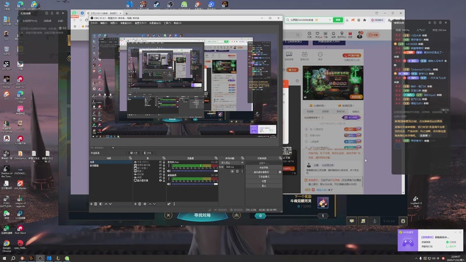Open the 编辑(E) menu in OBS
The image size is (466, 262).
(x=104, y=23)
